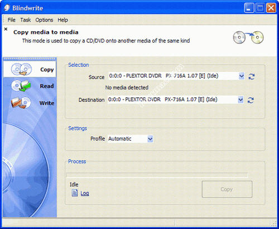Expand the Source drive dropdown

point(242,76)
